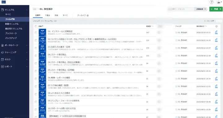
Task: Open manual 06.帳簿・レポートの確認
Action: [x=59, y=78]
